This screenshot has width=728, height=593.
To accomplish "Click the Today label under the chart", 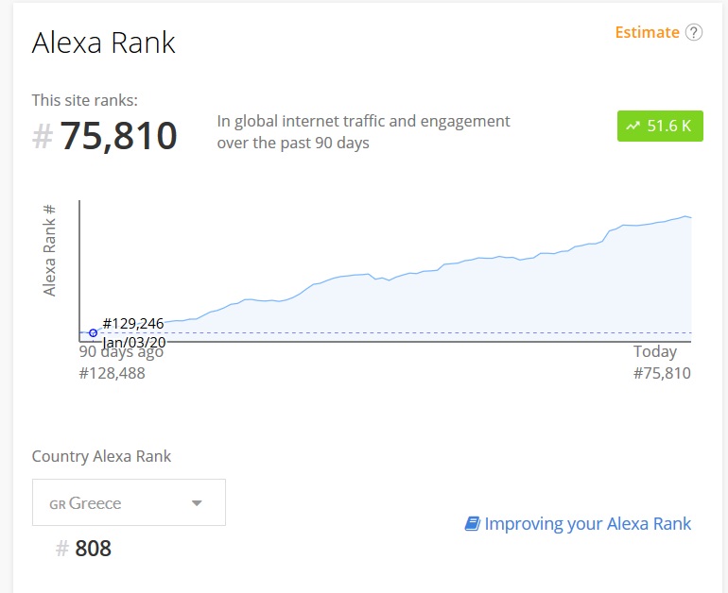I will click(655, 352).
